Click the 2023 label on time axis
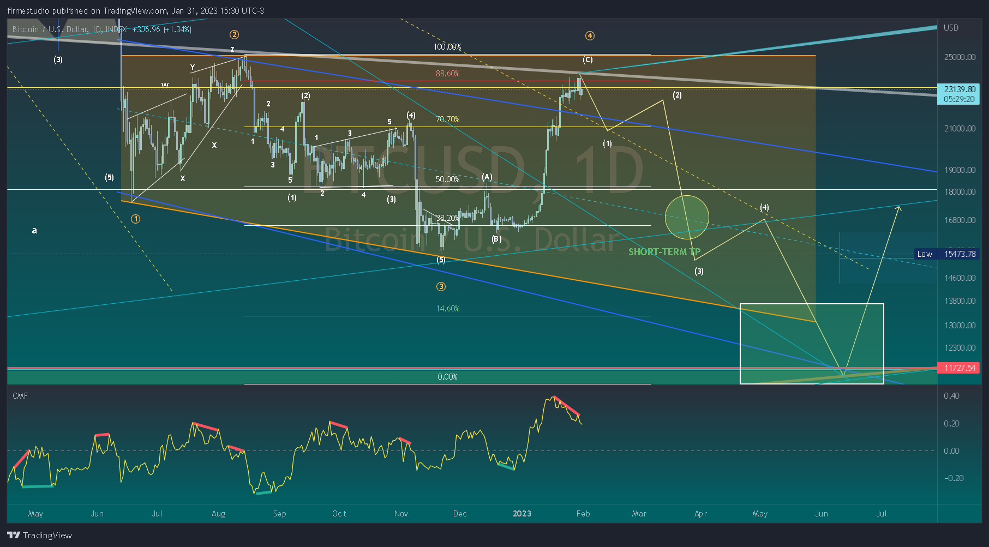Image resolution: width=989 pixels, height=547 pixels. 522,514
